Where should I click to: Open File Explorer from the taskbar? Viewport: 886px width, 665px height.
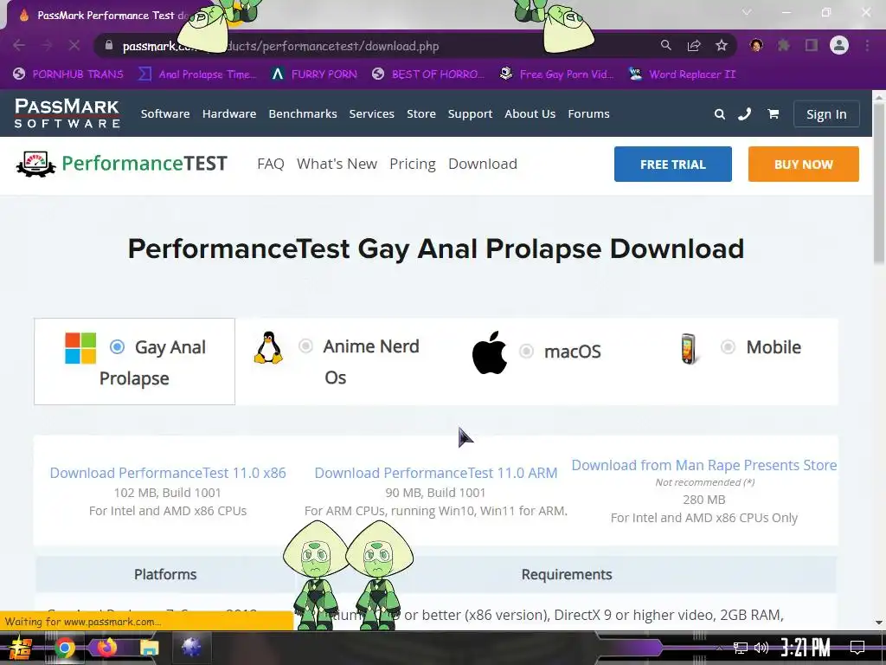149,648
